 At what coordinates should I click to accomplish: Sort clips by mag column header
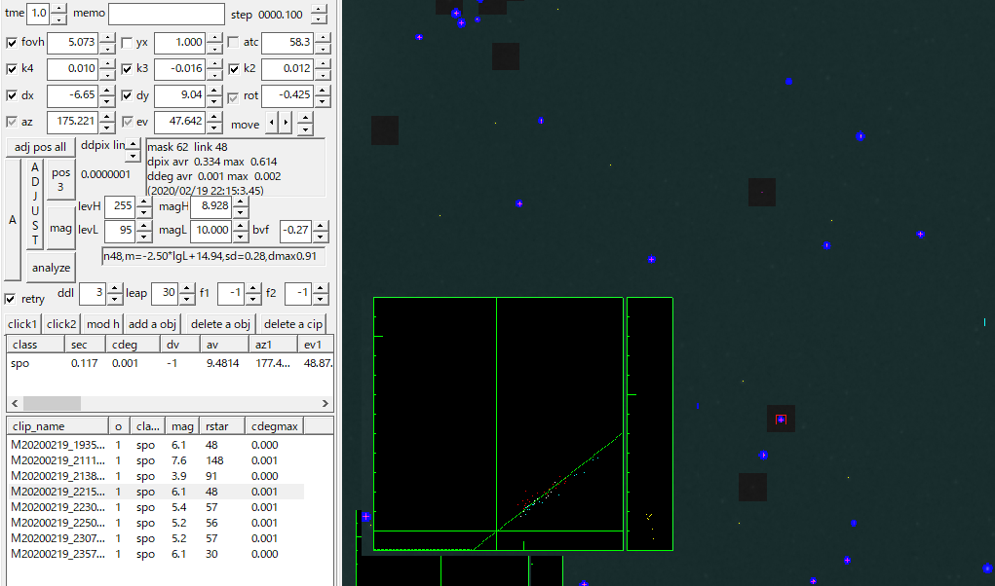pyautogui.click(x=183, y=426)
